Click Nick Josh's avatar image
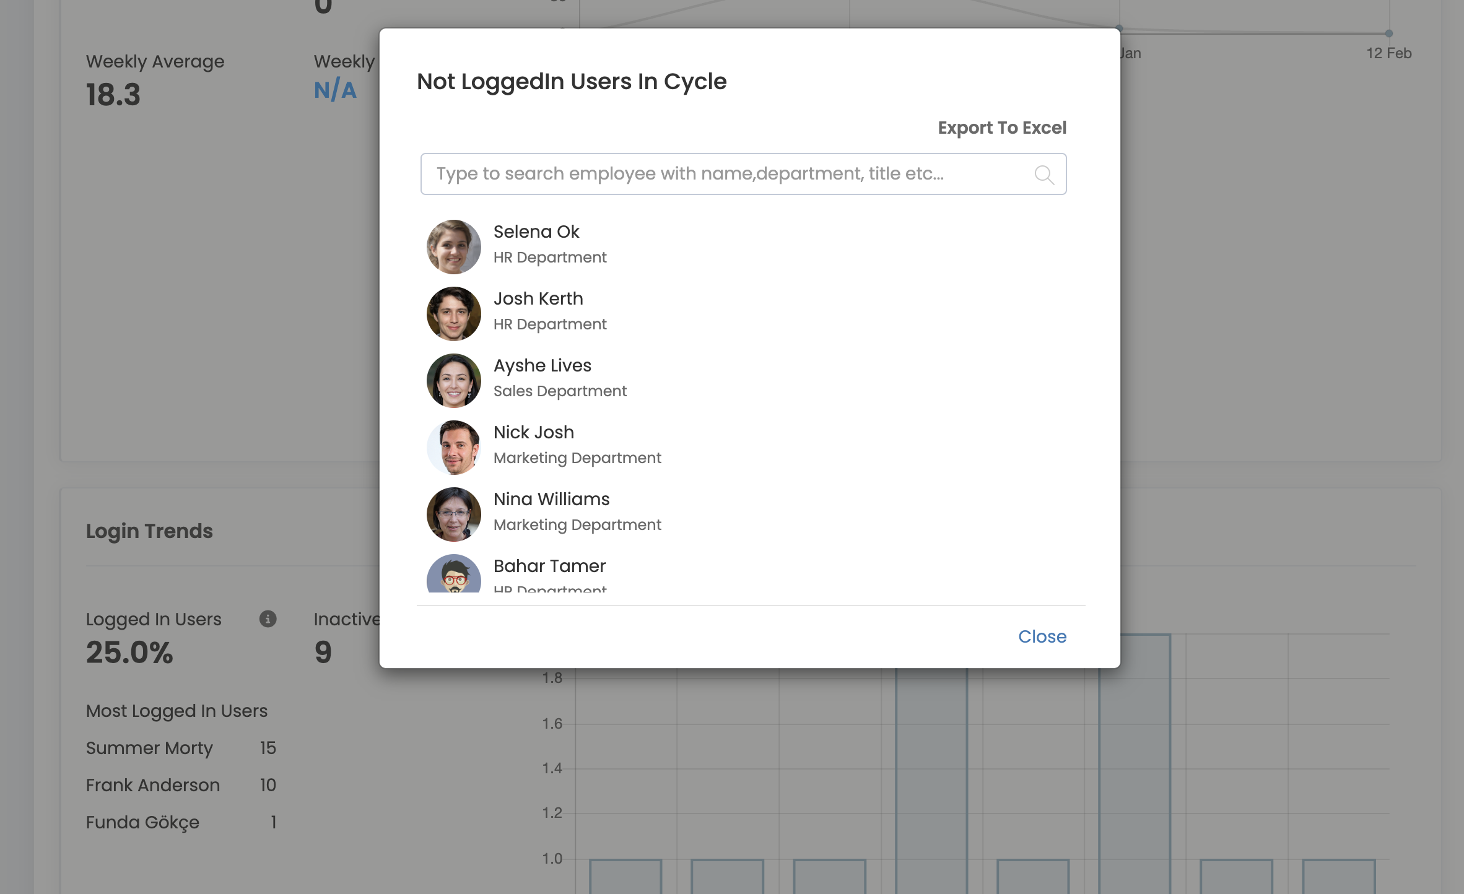1464x894 pixels. click(x=453, y=447)
